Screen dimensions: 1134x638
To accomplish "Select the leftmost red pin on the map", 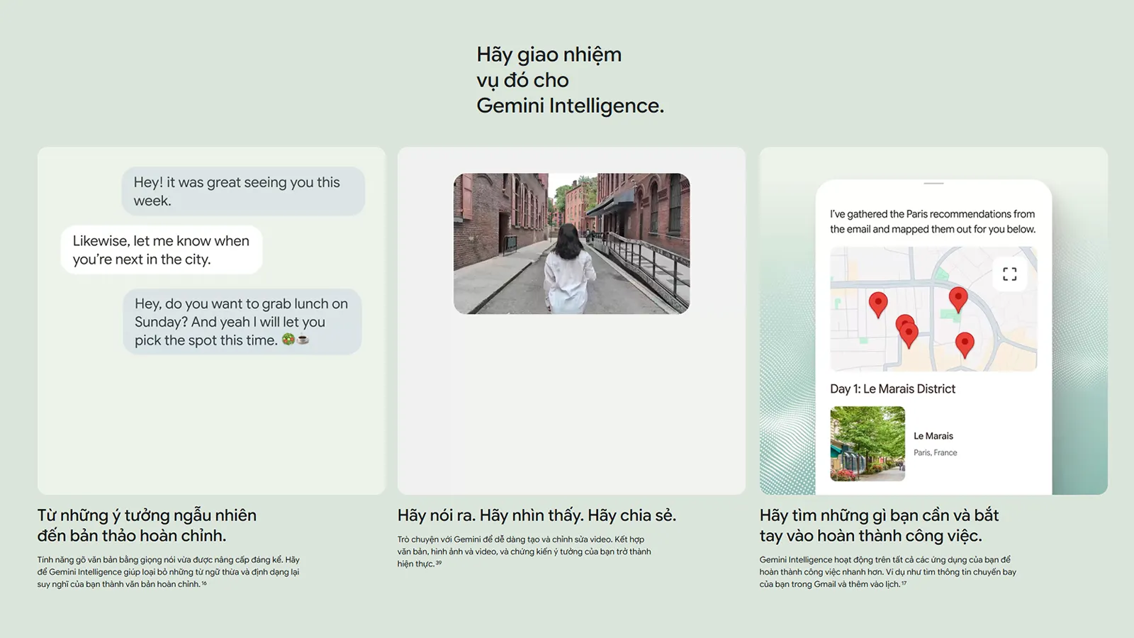I will click(878, 304).
